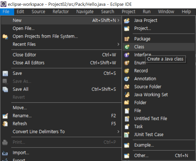Click the Source Folder icon
Image resolution: width=196 pixels, height=161 pixels.
(x=127, y=87)
